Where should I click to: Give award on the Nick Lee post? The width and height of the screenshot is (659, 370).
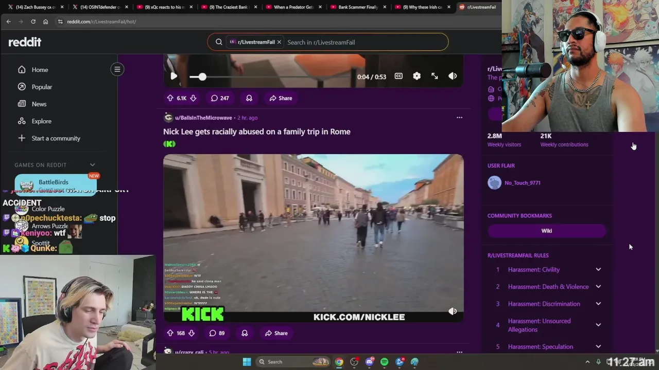tap(245, 333)
